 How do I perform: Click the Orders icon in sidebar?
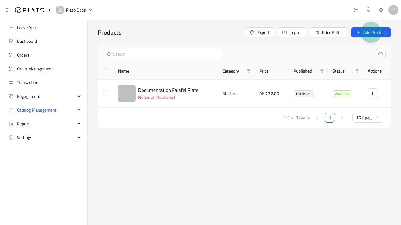coord(11,55)
